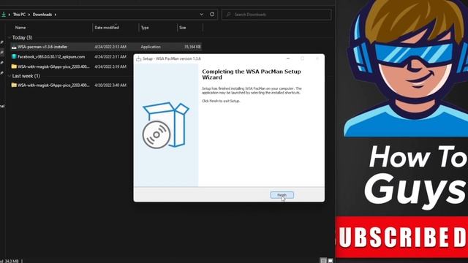Expand the chevron between This PC and Downloads

[29, 15]
